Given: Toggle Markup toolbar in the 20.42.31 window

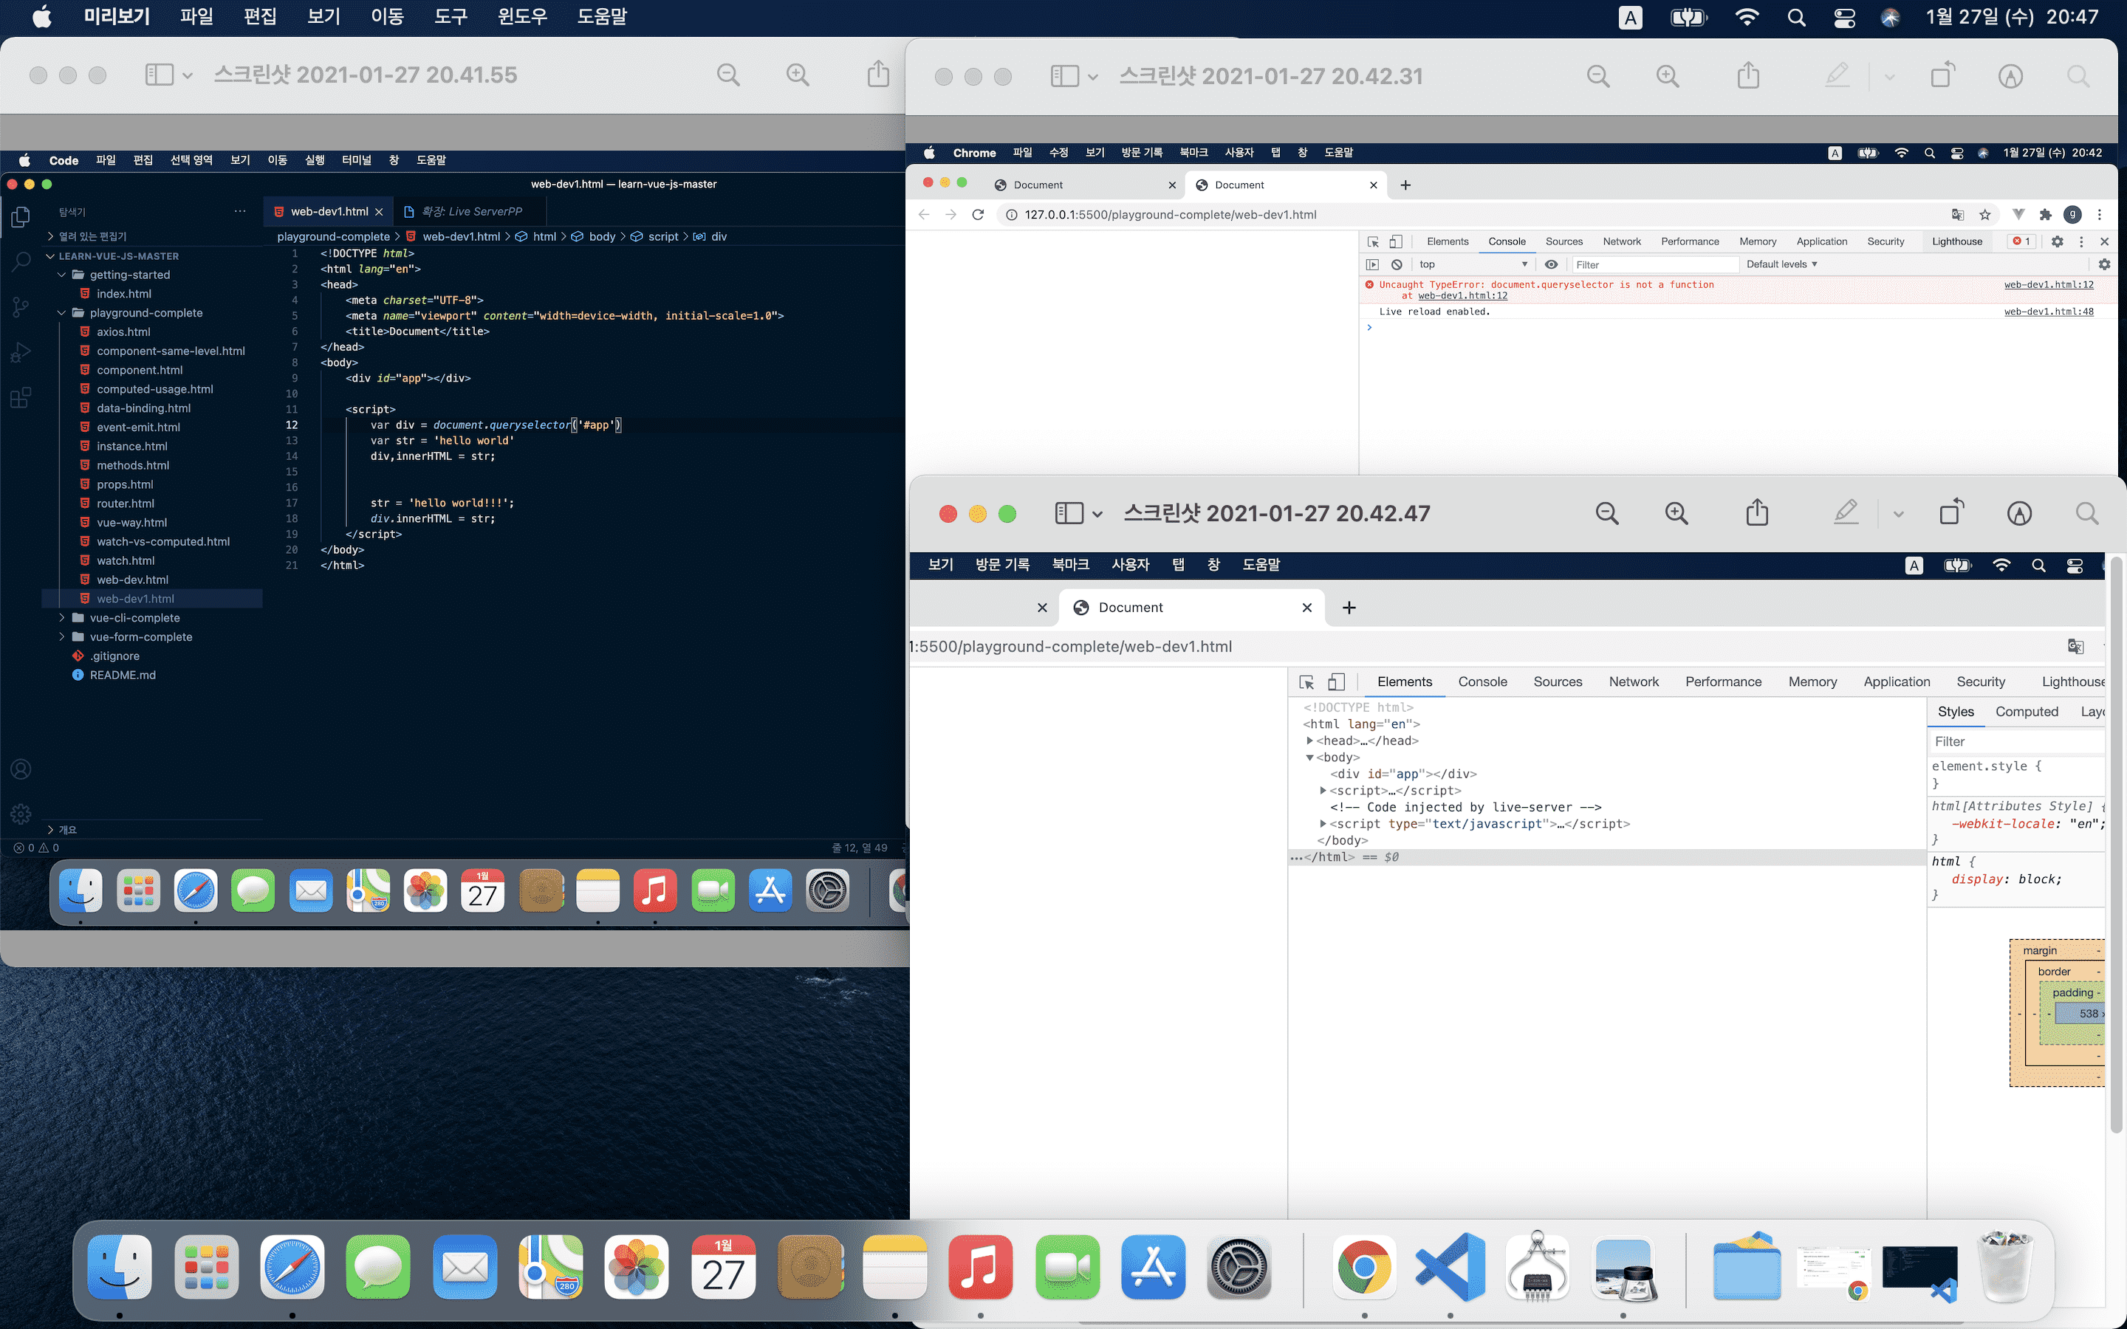Looking at the screenshot, I should click(2010, 77).
